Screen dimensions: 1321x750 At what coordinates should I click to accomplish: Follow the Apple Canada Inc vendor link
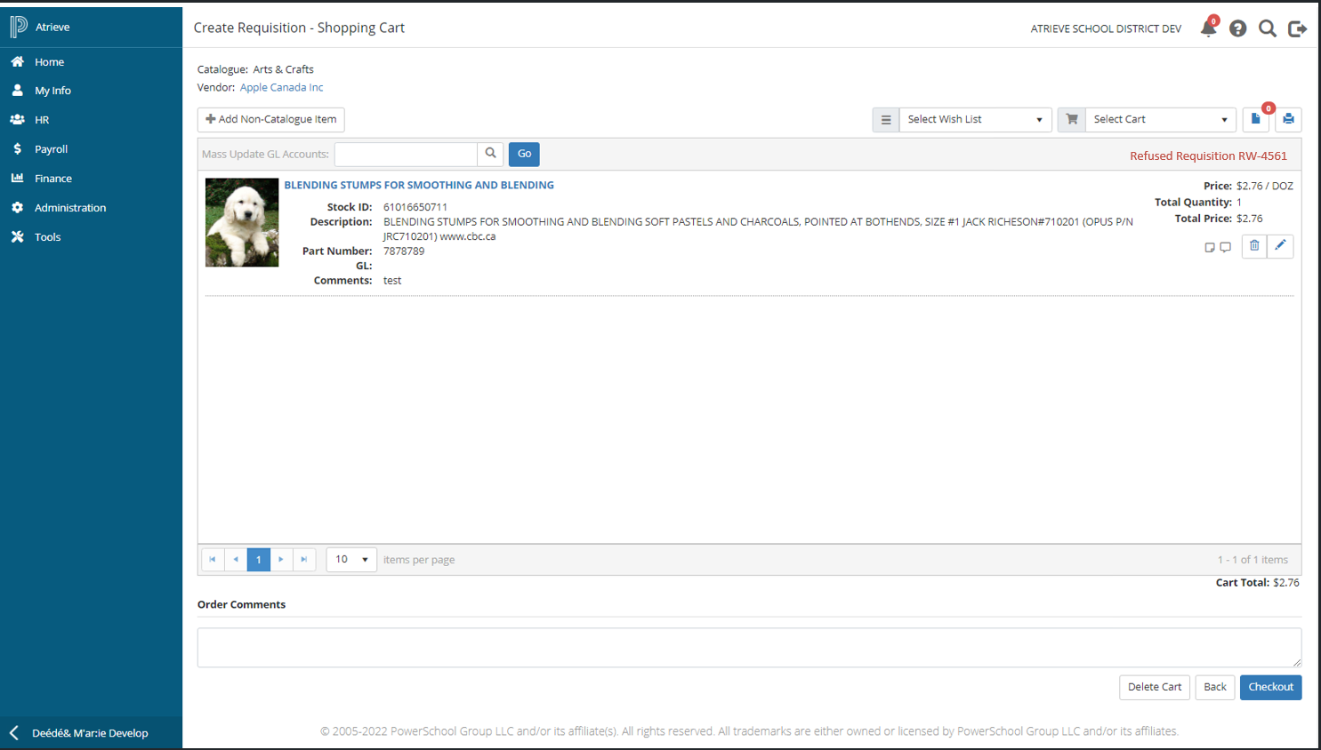tap(281, 87)
